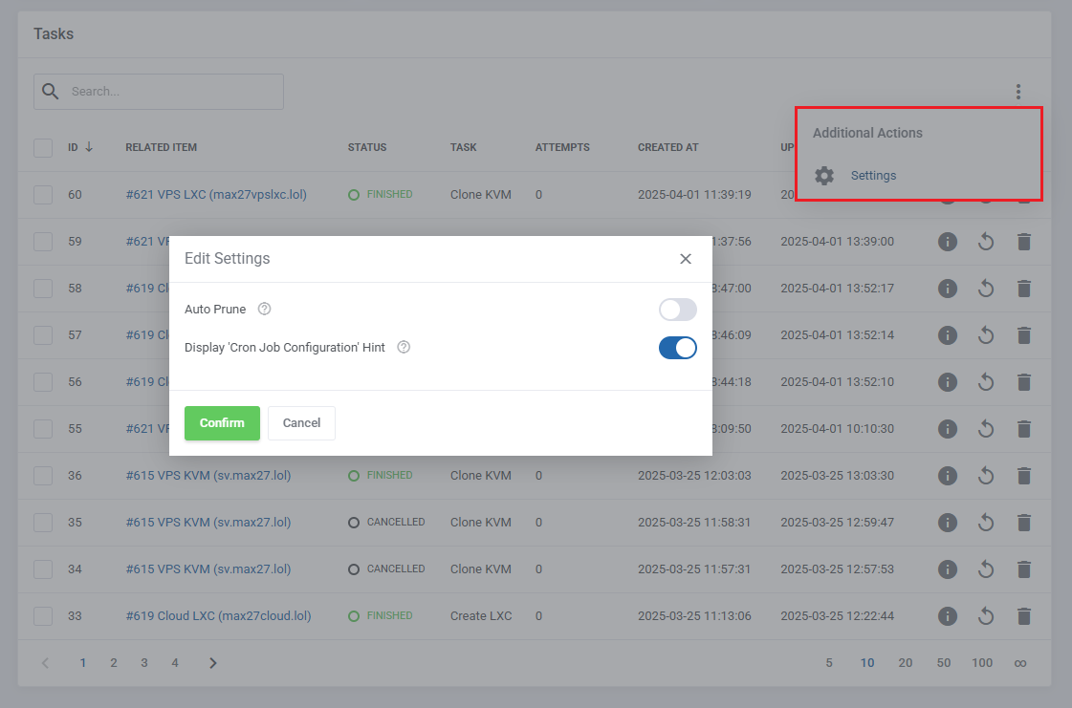Set page size to 50
This screenshot has height=708, width=1072.
[944, 663]
